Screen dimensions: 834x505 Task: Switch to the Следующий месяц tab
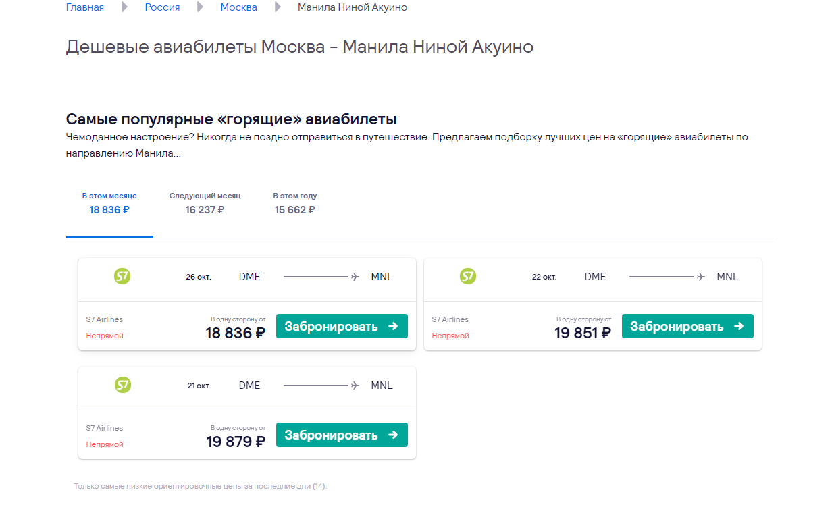(205, 203)
